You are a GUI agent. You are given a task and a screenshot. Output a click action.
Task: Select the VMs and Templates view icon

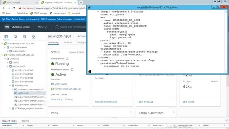15,37
